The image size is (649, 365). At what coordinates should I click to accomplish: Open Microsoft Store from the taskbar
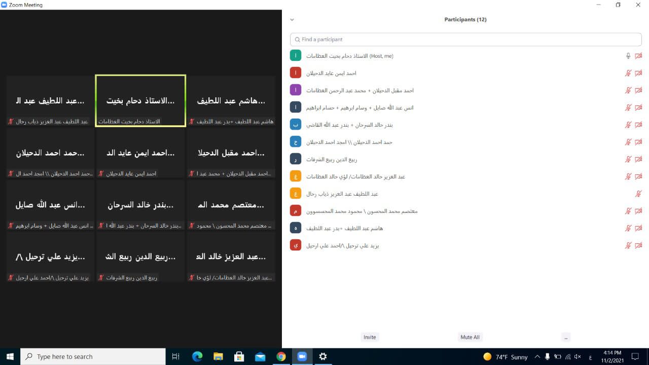tap(239, 356)
